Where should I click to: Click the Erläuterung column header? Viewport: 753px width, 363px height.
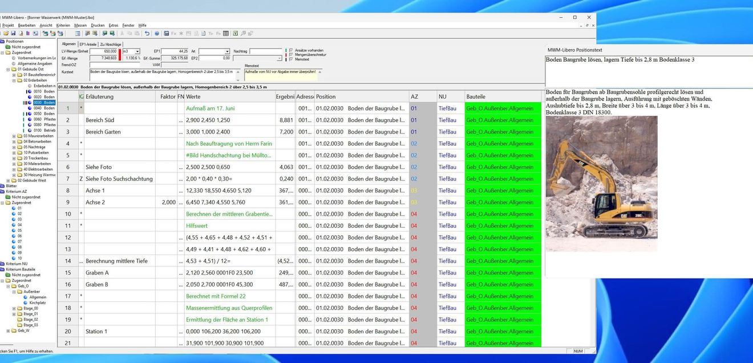click(x=121, y=96)
